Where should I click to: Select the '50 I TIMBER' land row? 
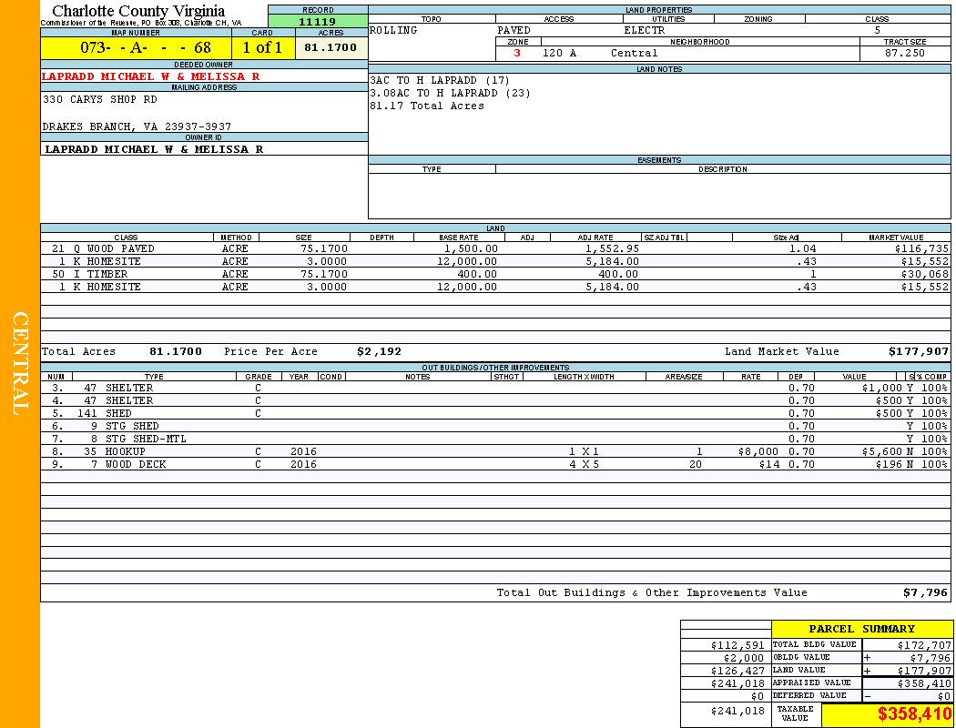(x=89, y=274)
